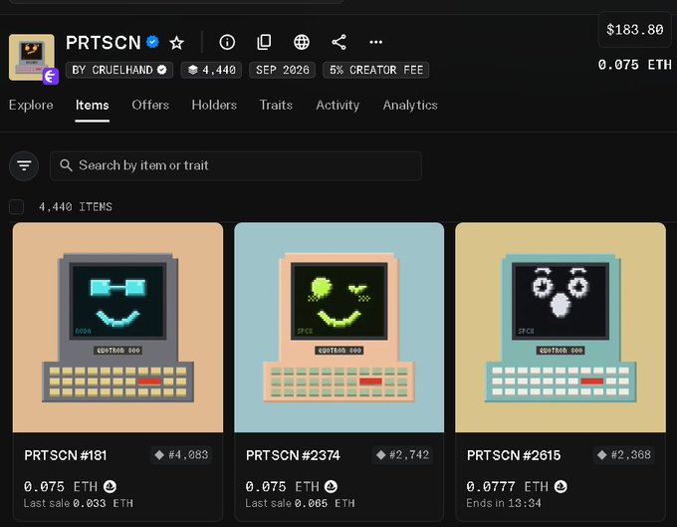Click the Ends in 13:34 text
Viewport: 677px width, 527px height.
[x=504, y=503]
